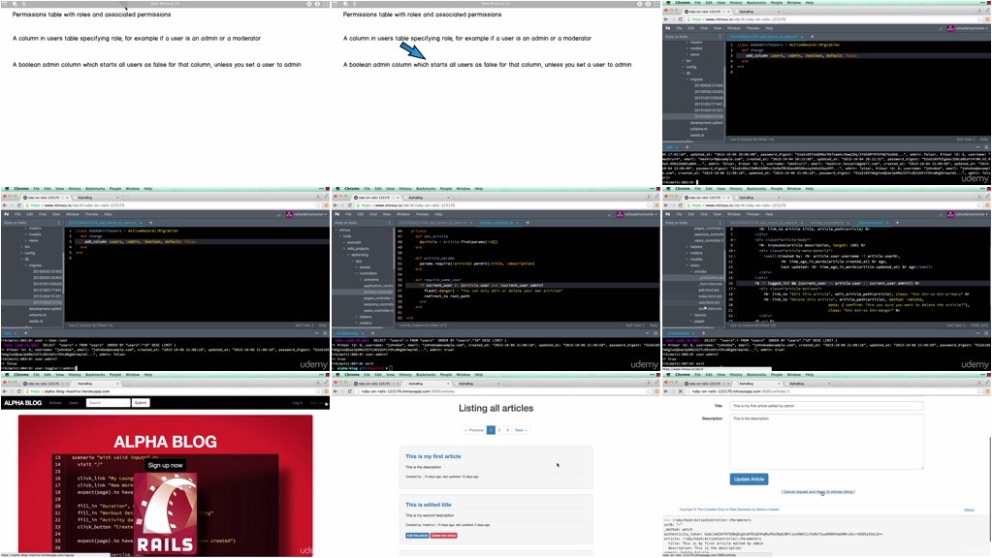Click the Description textarea in edit article form
The height and width of the screenshot is (558, 992).
tap(826, 442)
